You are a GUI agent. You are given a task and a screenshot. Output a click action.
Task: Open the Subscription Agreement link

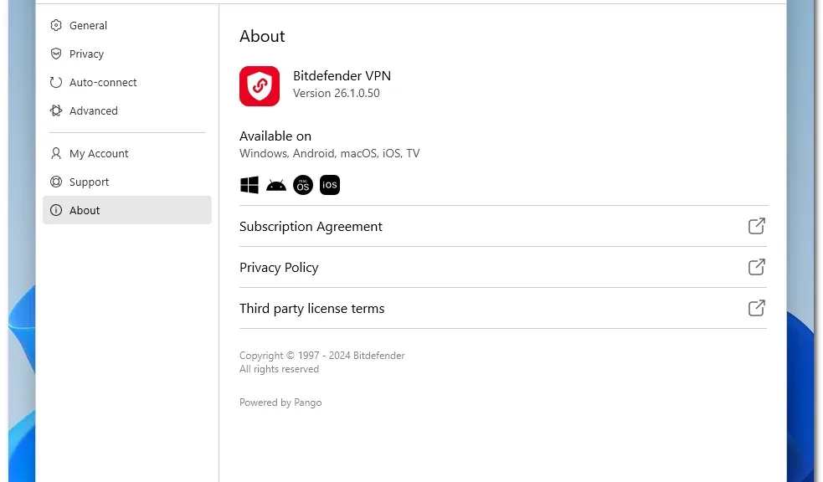click(x=503, y=226)
